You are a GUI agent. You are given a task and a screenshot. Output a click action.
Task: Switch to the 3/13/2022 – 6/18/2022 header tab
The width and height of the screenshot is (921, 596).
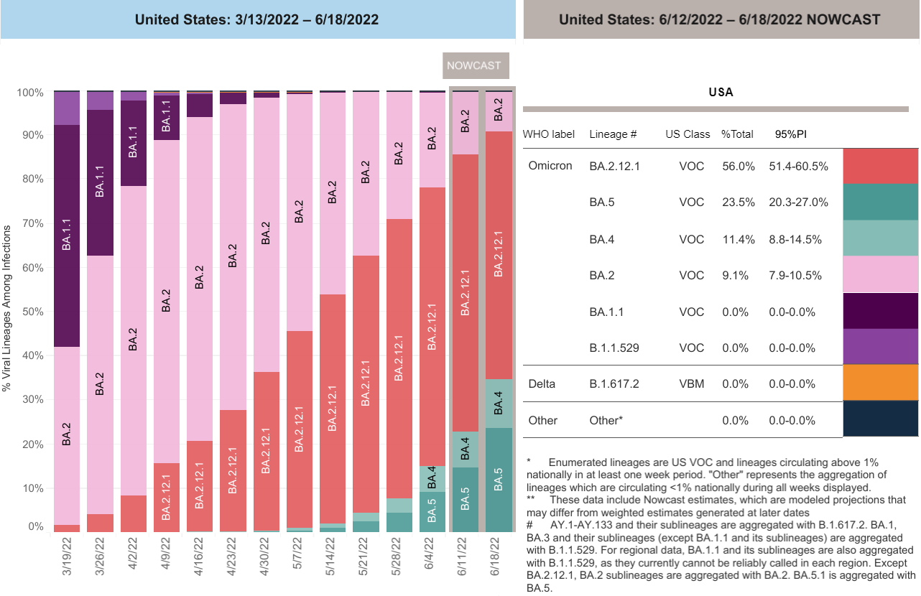pos(258,19)
